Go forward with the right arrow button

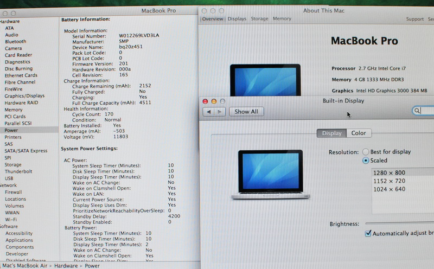pos(220,112)
